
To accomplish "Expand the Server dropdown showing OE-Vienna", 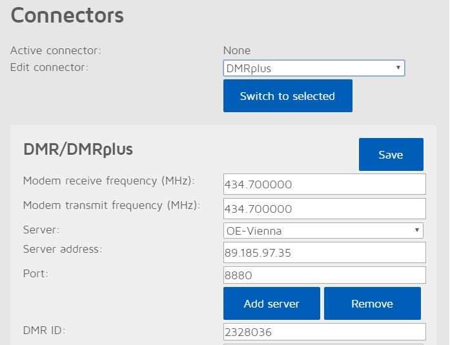I will (x=323, y=231).
